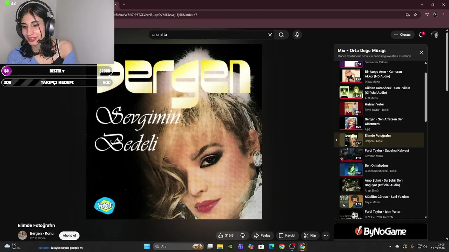Open Microsoft Teams from the taskbar
This screenshot has width=449, height=252.
240,246
